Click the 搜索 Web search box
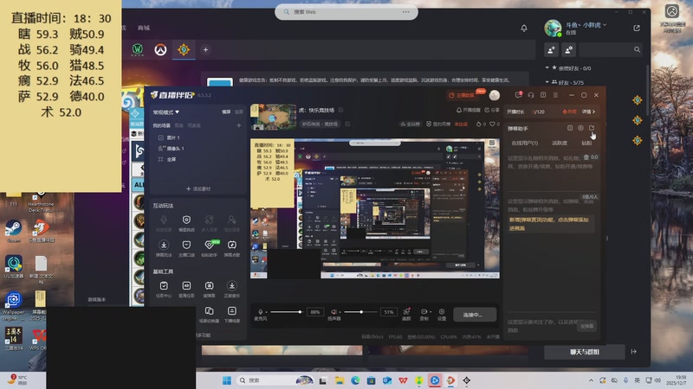The width and height of the screenshot is (693, 389). point(346,12)
